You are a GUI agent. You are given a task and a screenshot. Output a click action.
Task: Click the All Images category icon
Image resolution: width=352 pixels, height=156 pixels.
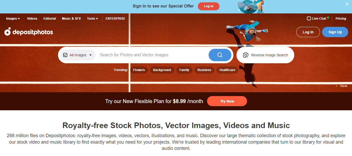[65, 55]
